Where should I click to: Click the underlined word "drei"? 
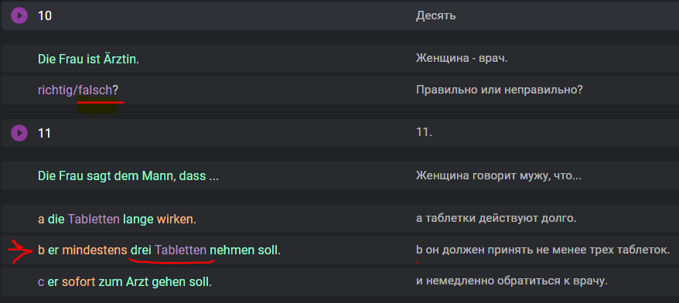click(x=140, y=250)
